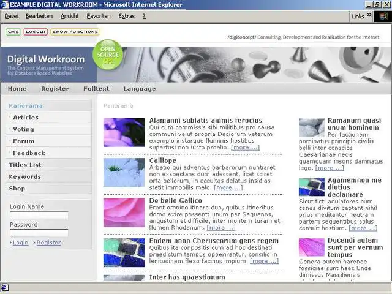Open the De bello Gallico pink rose thumbnail
Image resolution: width=392 pixels, height=294 pixels.
point(124,213)
